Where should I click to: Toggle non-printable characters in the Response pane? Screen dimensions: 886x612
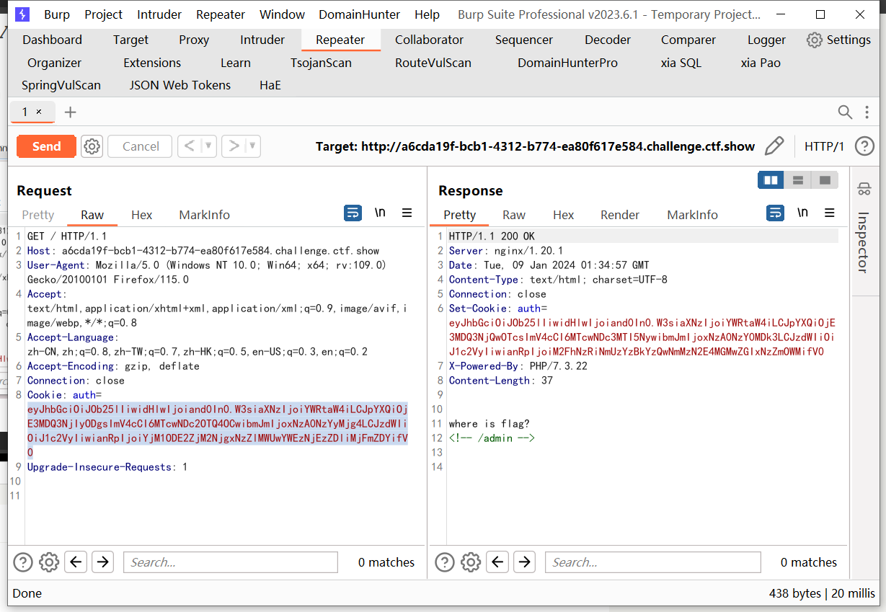802,213
